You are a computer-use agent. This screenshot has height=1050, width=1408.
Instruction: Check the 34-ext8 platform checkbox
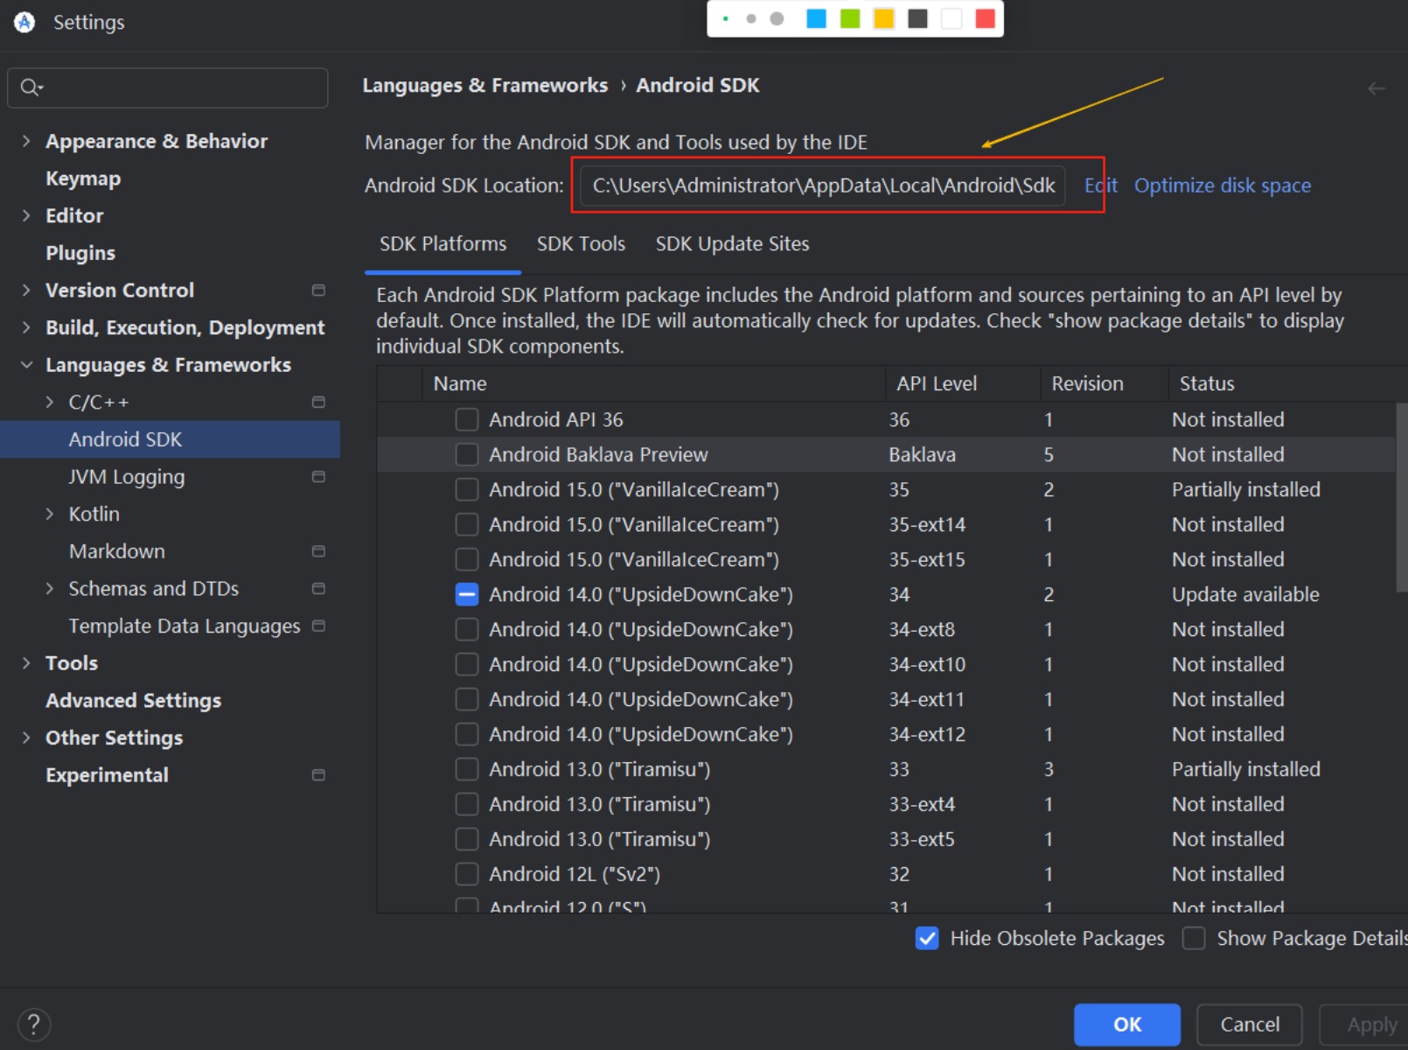pos(467,630)
